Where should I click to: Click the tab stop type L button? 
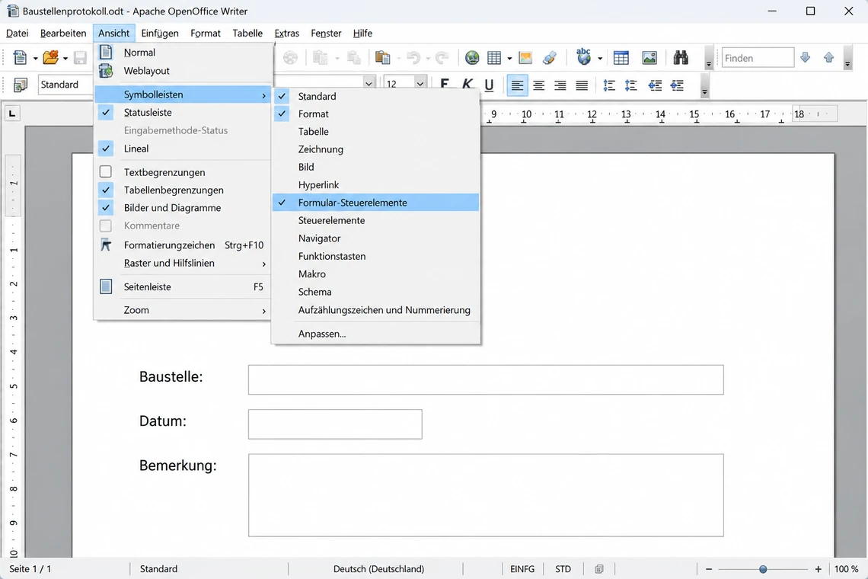[x=12, y=114]
